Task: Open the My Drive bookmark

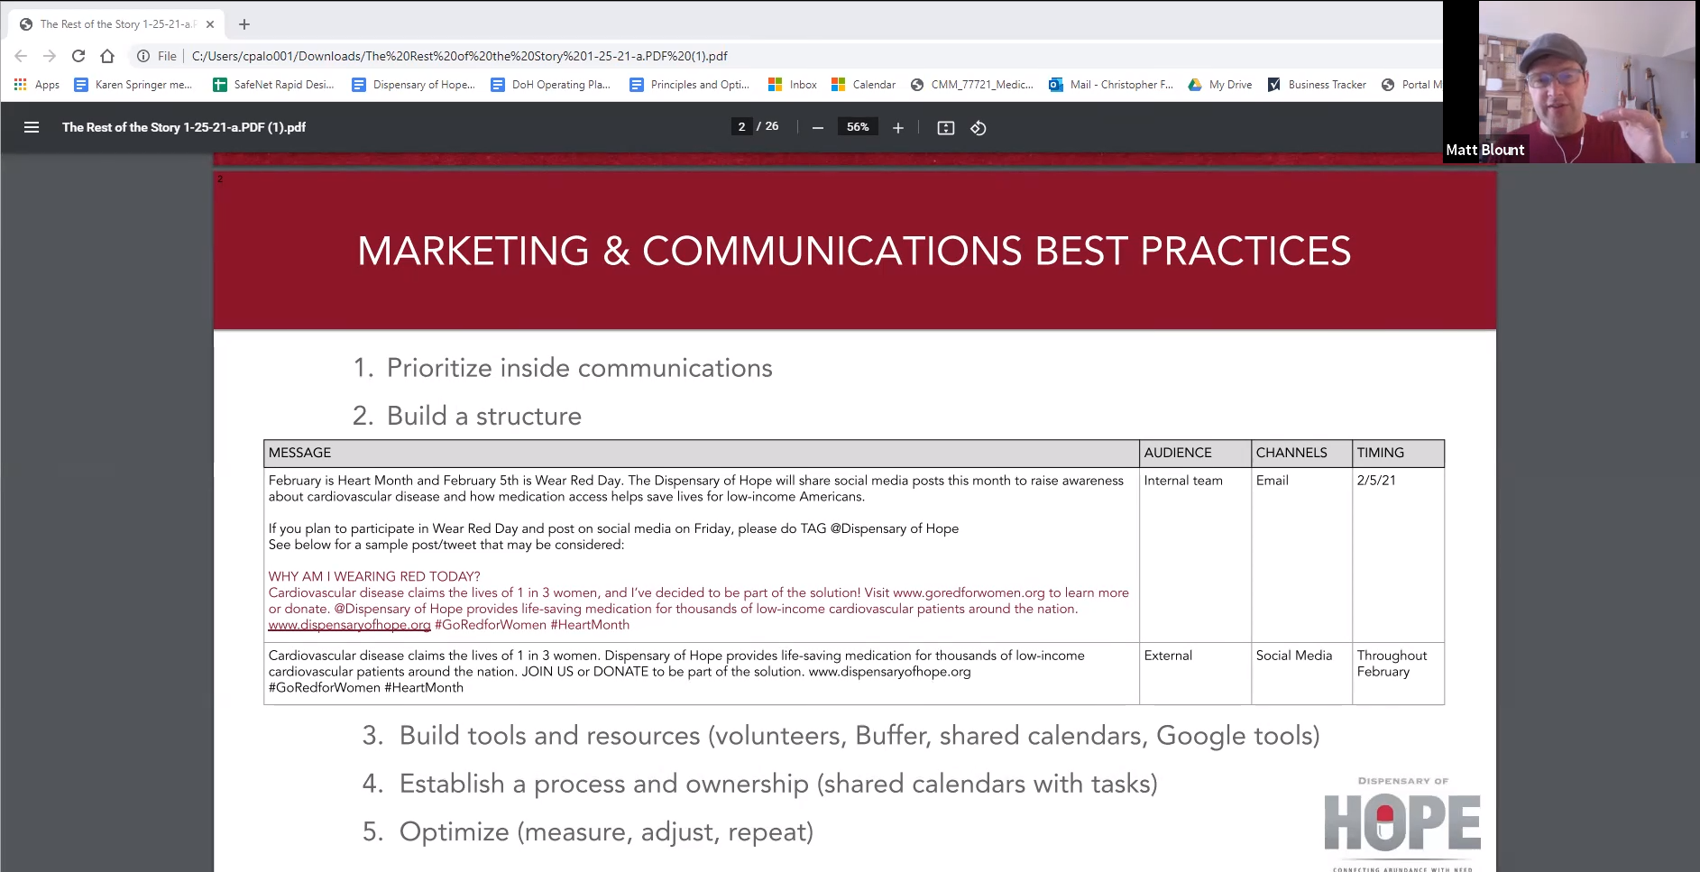Action: pyautogui.click(x=1220, y=85)
